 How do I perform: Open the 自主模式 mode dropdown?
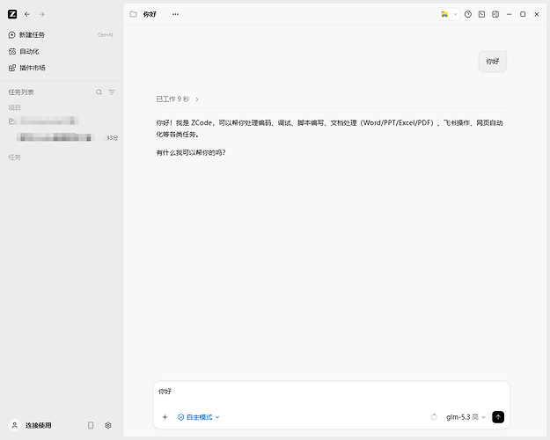pyautogui.click(x=199, y=417)
